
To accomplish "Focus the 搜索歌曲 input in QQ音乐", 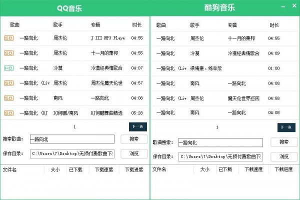I will pos(72,139).
